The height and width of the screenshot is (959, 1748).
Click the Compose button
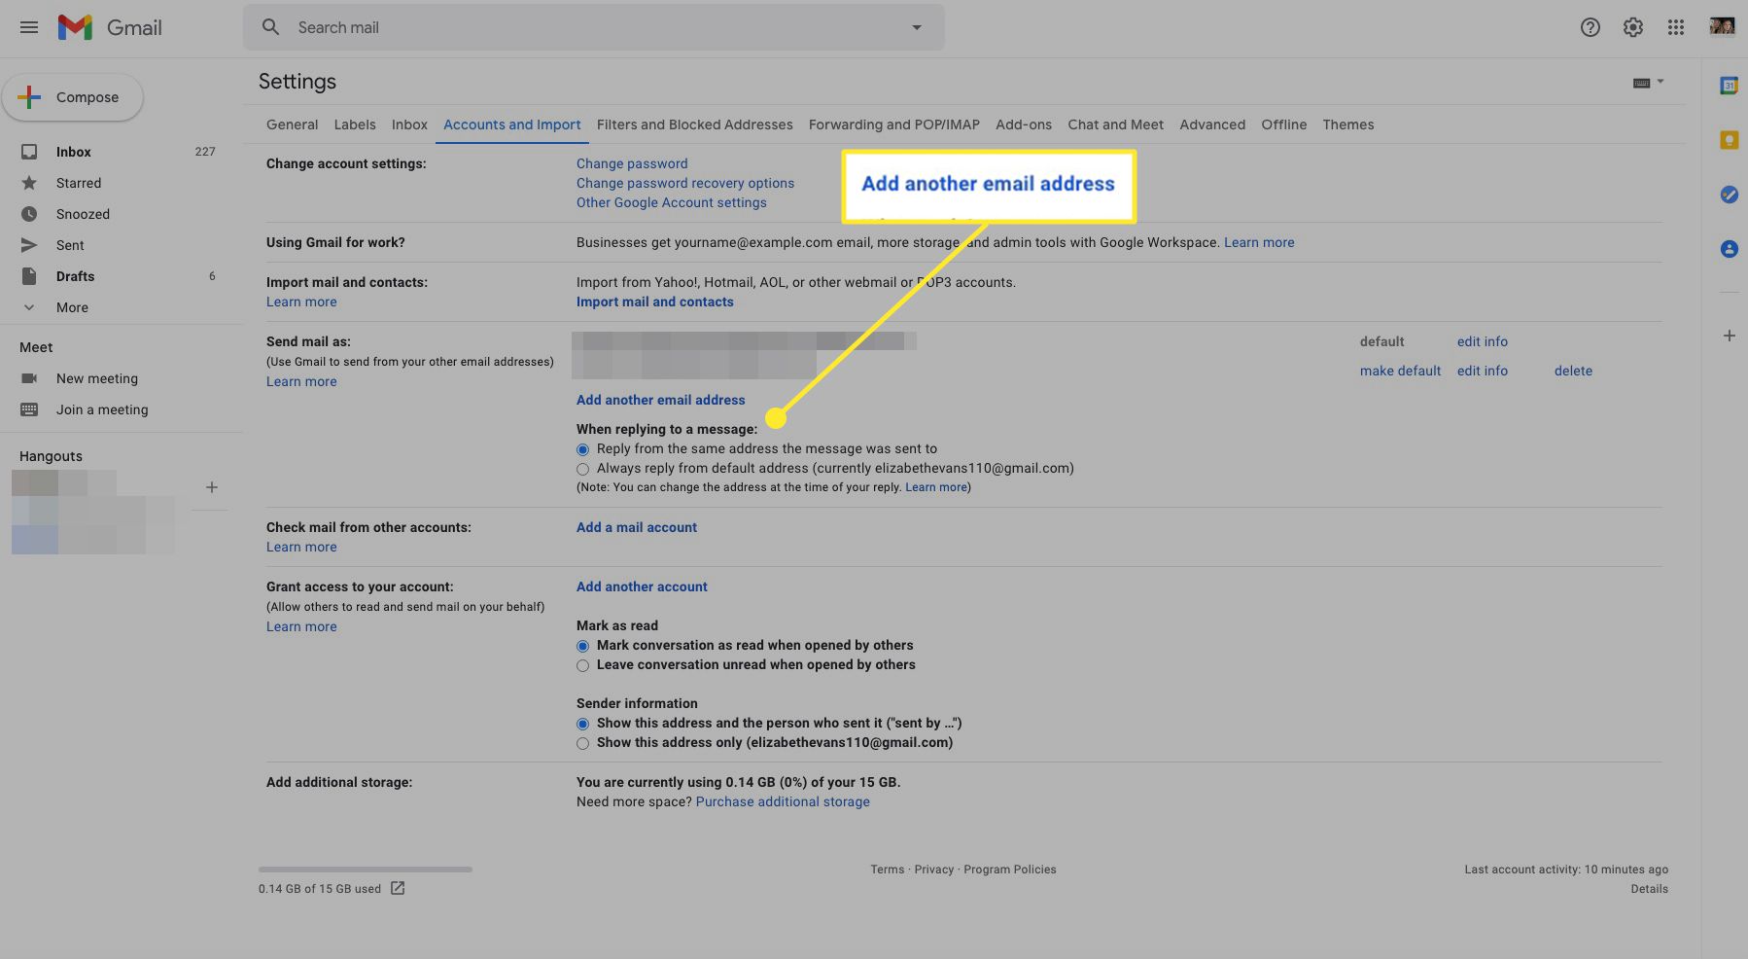[73, 97]
